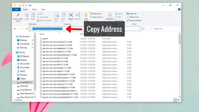The height and width of the screenshot is (112, 199).
Task: Select Videos in navigation pane
Action: pos(21,79)
